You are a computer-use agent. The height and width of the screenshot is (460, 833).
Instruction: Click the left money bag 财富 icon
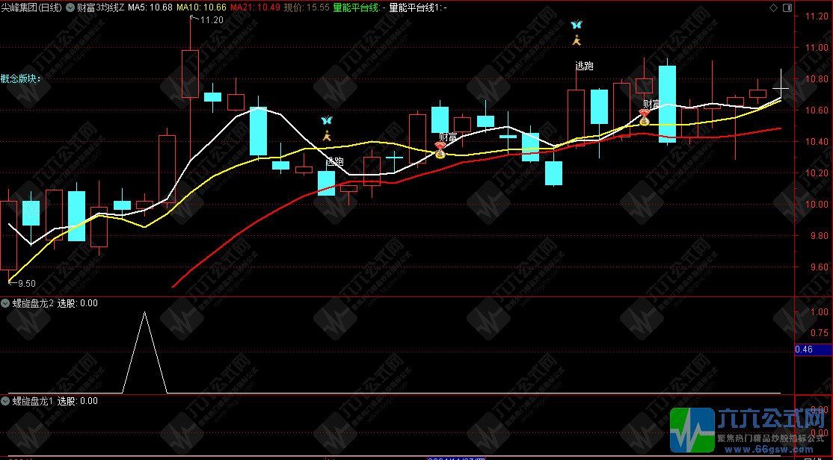point(440,151)
